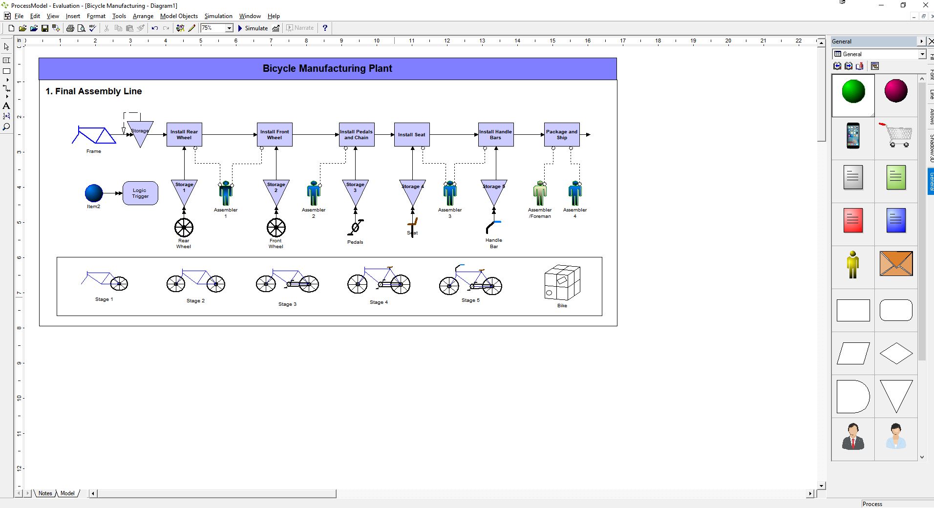Click the Save floppy disk icon
The width and height of the screenshot is (934, 508).
pos(45,28)
